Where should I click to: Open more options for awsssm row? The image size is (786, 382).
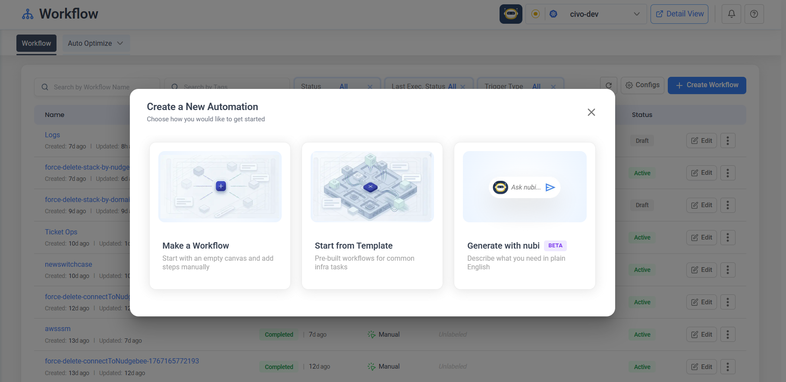[728, 335]
